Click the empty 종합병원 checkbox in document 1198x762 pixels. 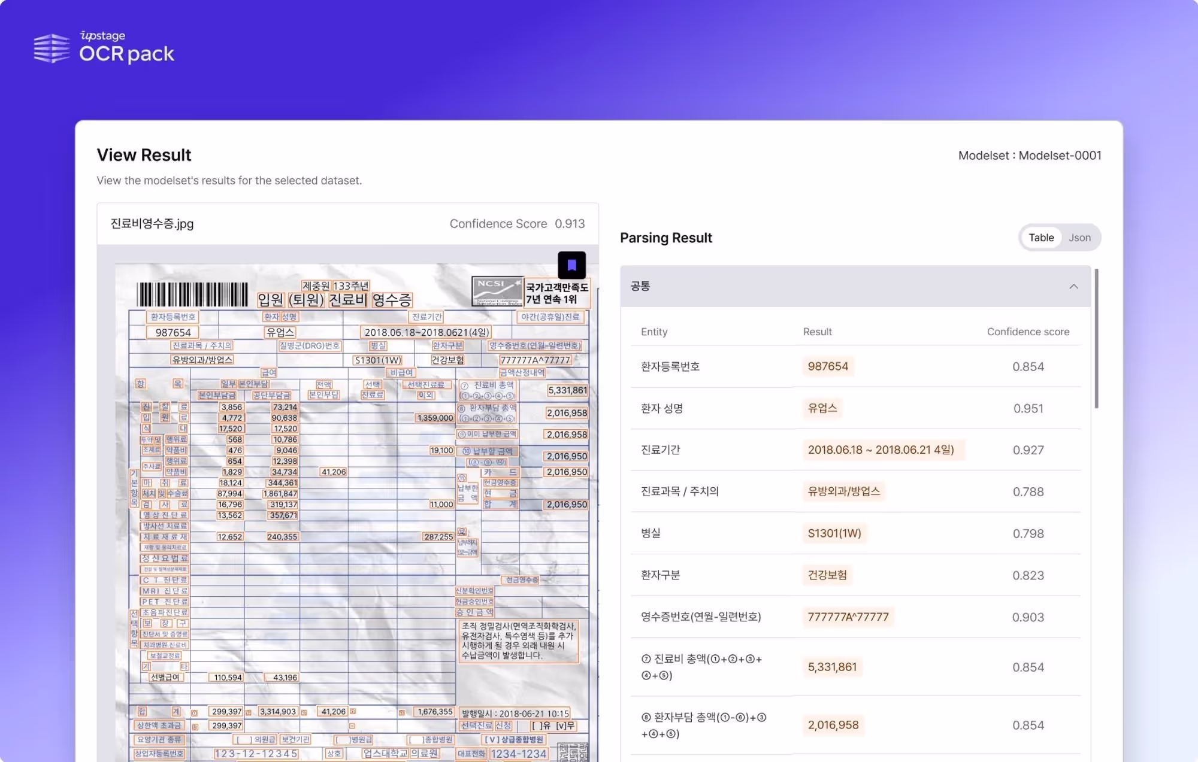pyautogui.click(x=416, y=739)
